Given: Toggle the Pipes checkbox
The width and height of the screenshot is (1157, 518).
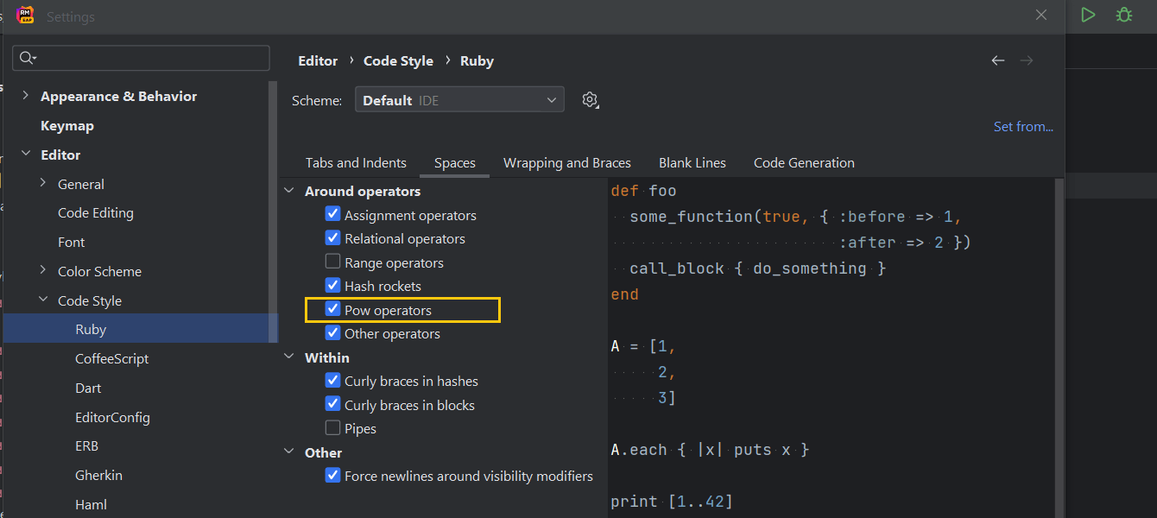Looking at the screenshot, I should coord(332,427).
